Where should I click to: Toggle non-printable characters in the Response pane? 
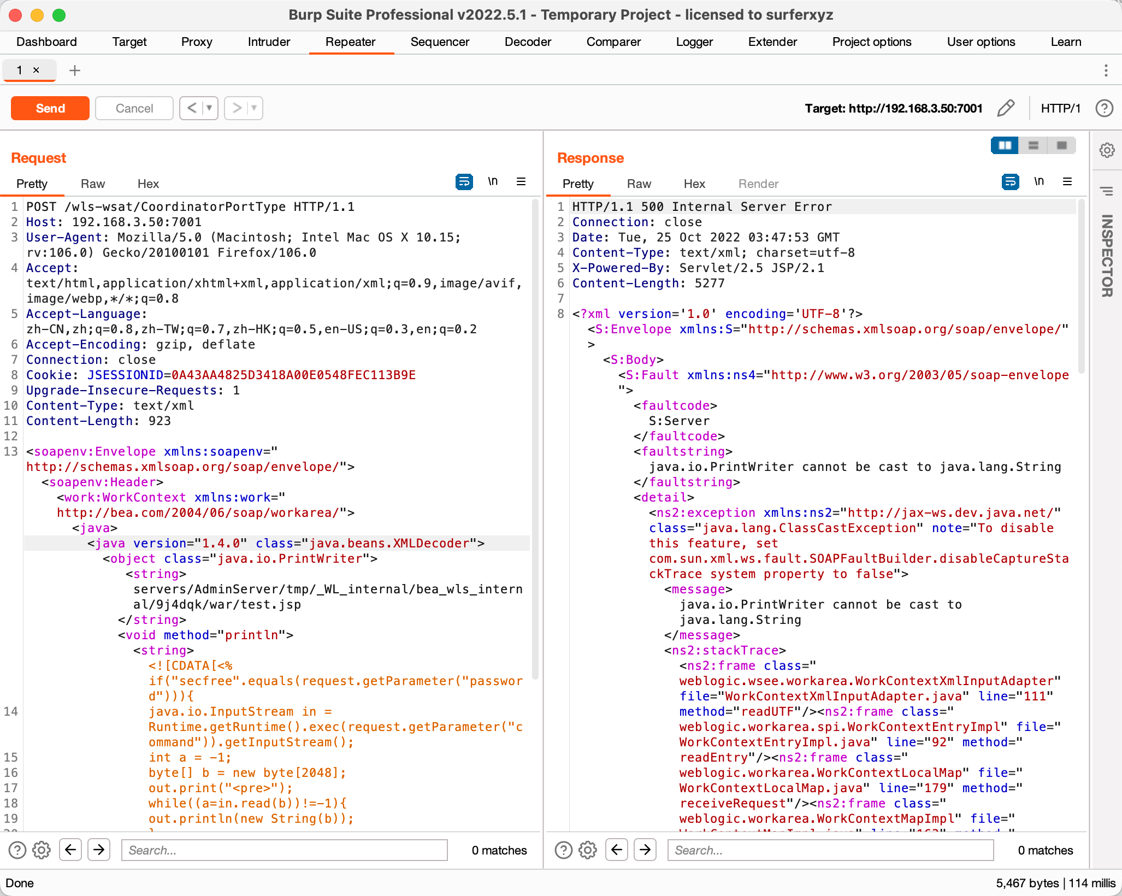tap(1038, 181)
